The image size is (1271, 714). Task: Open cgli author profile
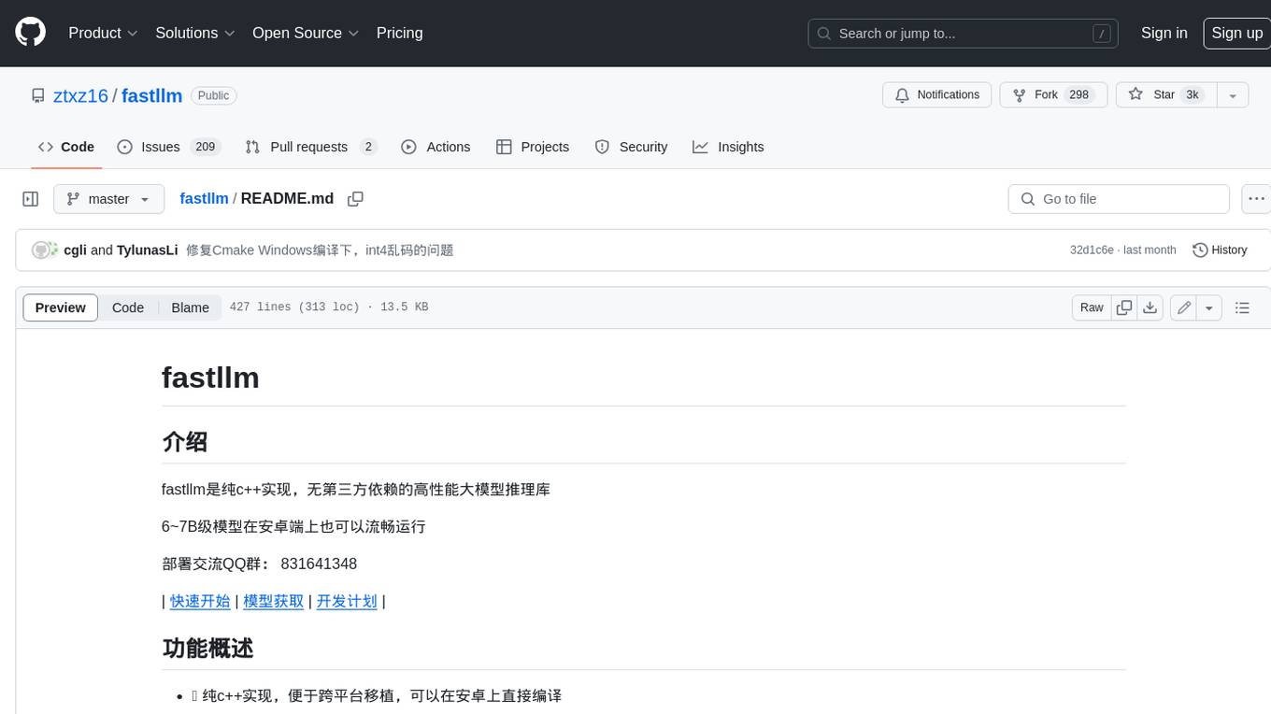click(75, 250)
